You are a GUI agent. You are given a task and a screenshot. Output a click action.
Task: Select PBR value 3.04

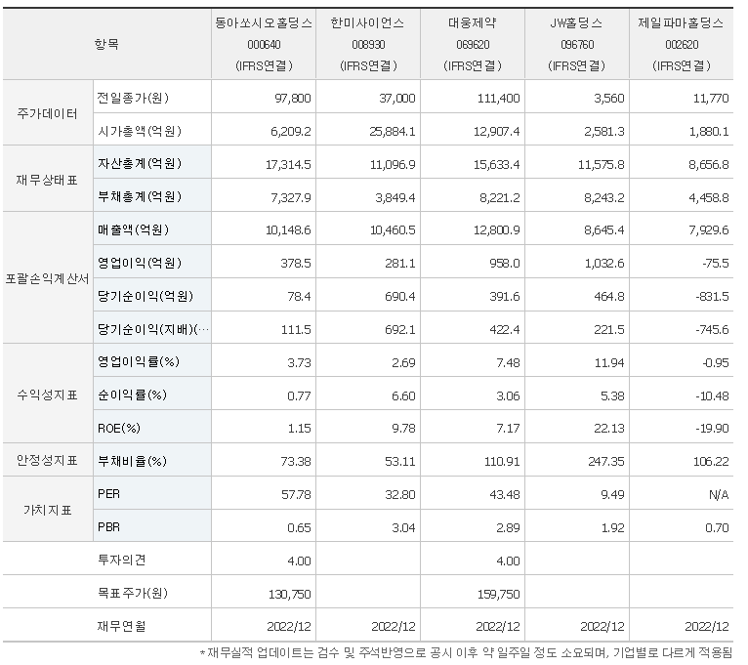[x=403, y=528]
